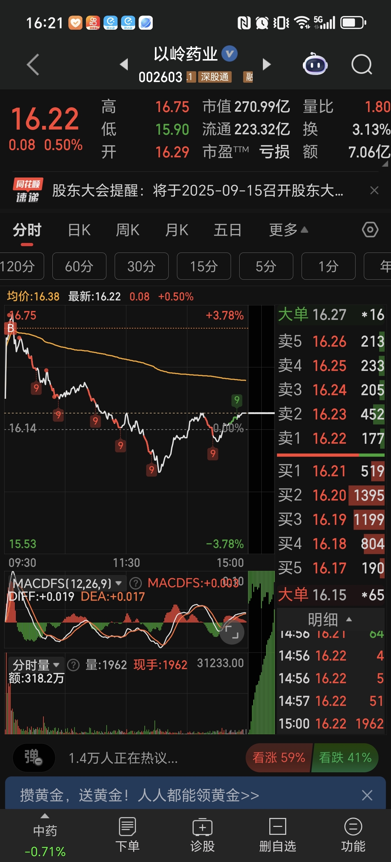
Task: Select the 周K tab
Action: click(x=127, y=230)
